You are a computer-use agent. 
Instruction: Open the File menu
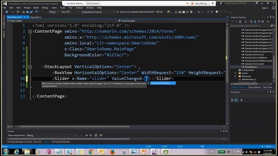5,8
